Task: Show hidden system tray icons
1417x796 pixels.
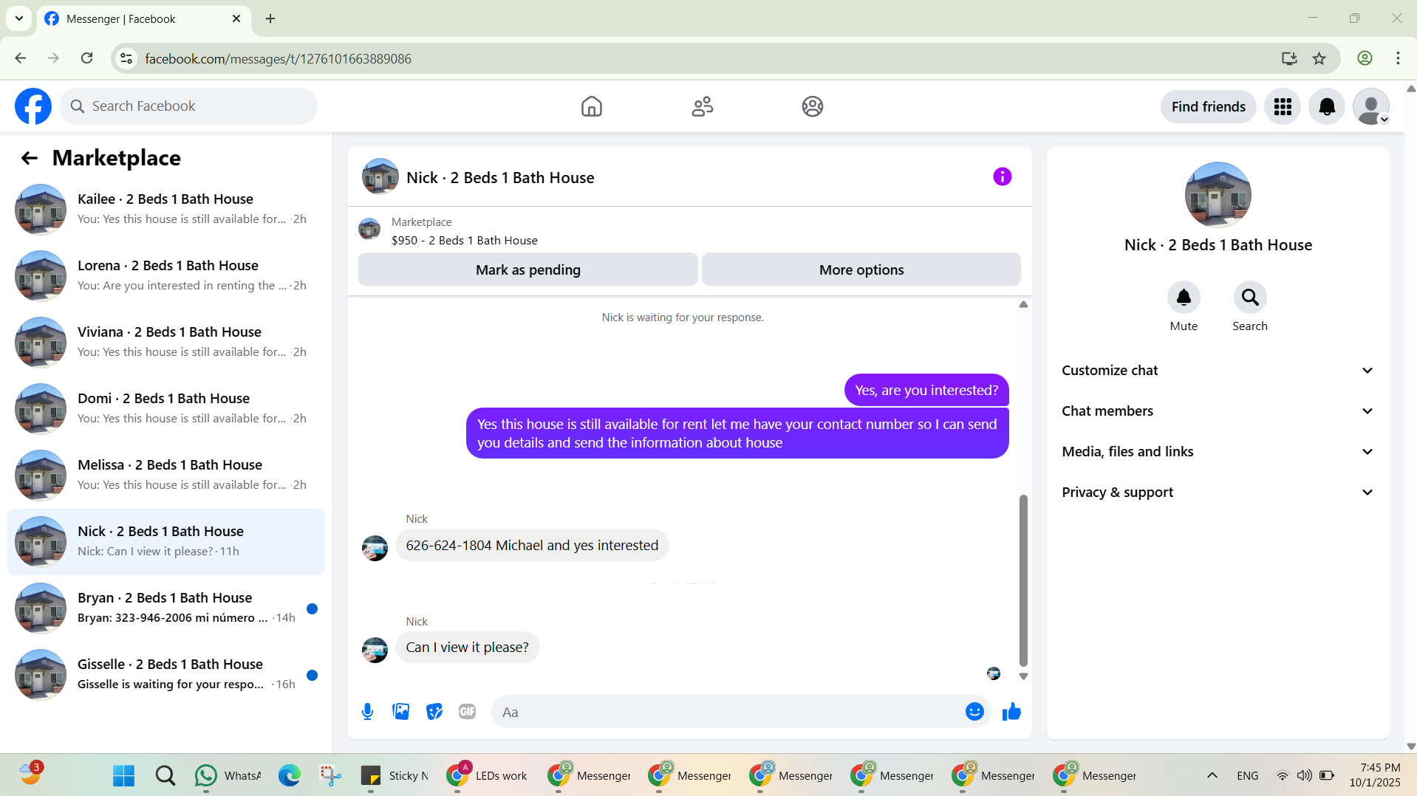Action: point(1212,775)
